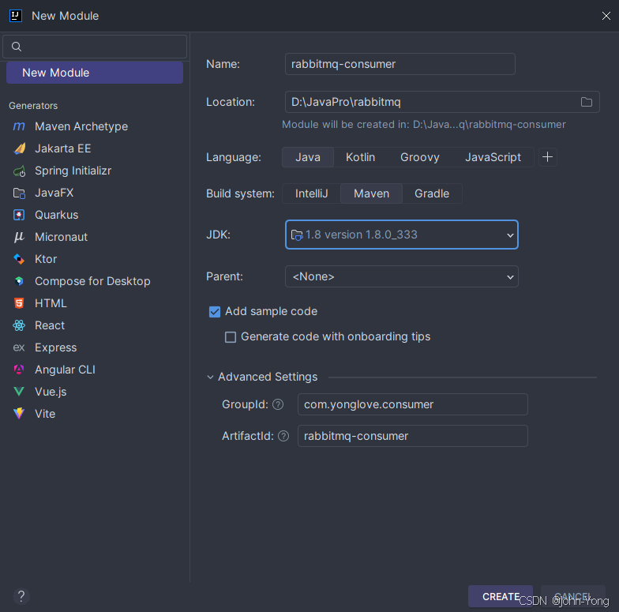The image size is (619, 612).
Task: Click the Vite lightning icon
Action: coord(19,414)
